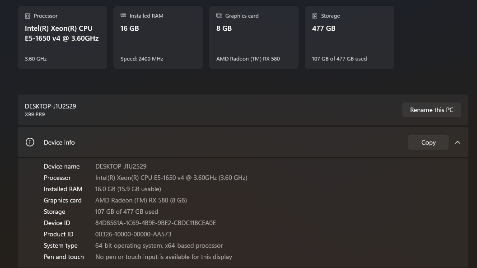Rename this PC
Image resolution: width=477 pixels, height=268 pixels.
point(432,110)
